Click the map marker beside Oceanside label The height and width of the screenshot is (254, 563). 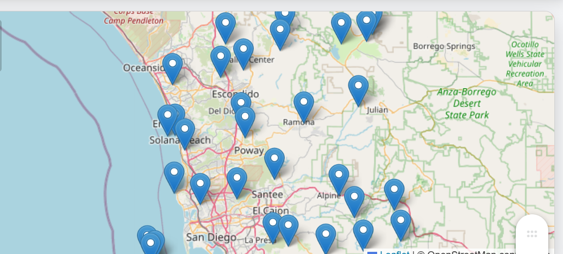coord(172,69)
